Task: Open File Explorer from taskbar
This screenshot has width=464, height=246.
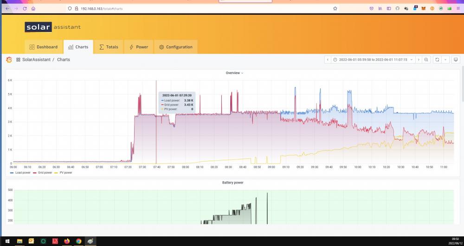Action: coord(19,241)
